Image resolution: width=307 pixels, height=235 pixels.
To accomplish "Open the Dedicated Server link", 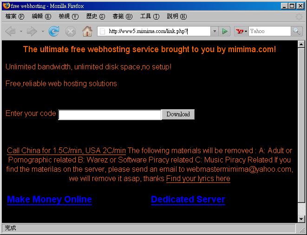I will point(188,200).
